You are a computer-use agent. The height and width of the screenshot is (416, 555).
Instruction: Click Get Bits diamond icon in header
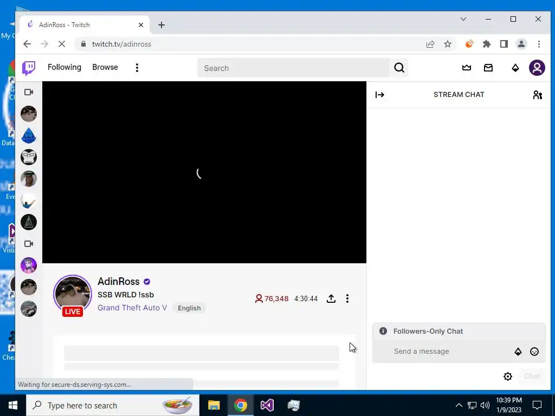[515, 68]
